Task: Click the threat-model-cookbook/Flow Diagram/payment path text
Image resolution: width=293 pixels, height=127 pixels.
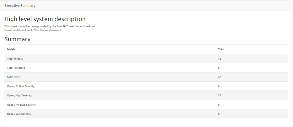Action: click(x=33, y=30)
